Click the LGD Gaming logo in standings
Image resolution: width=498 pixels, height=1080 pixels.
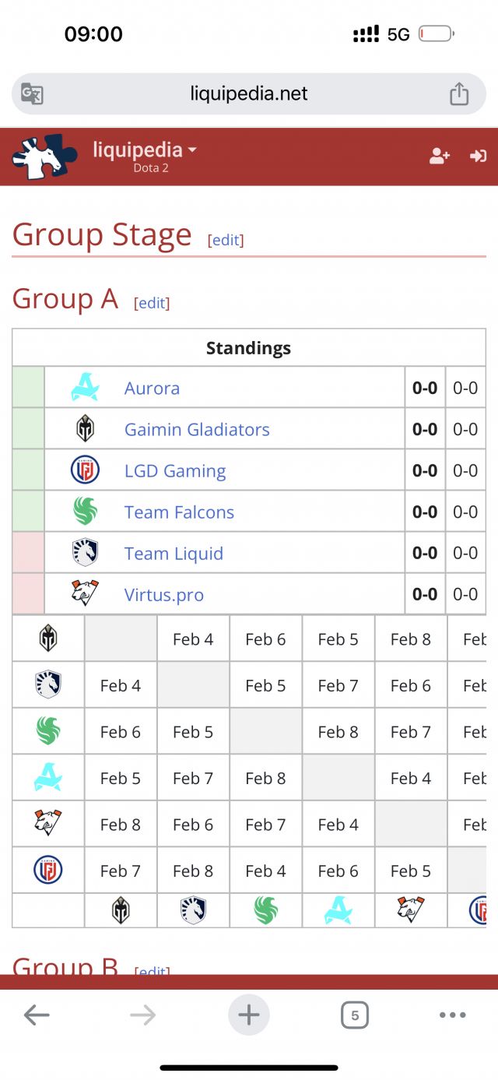coord(85,470)
